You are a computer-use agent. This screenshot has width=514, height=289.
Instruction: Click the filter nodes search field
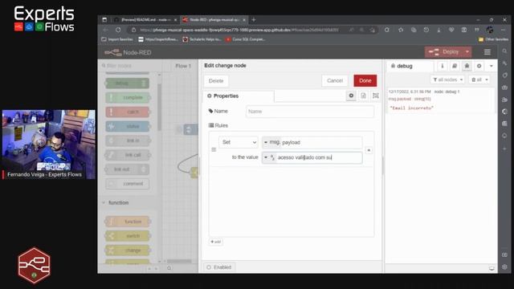coord(130,66)
